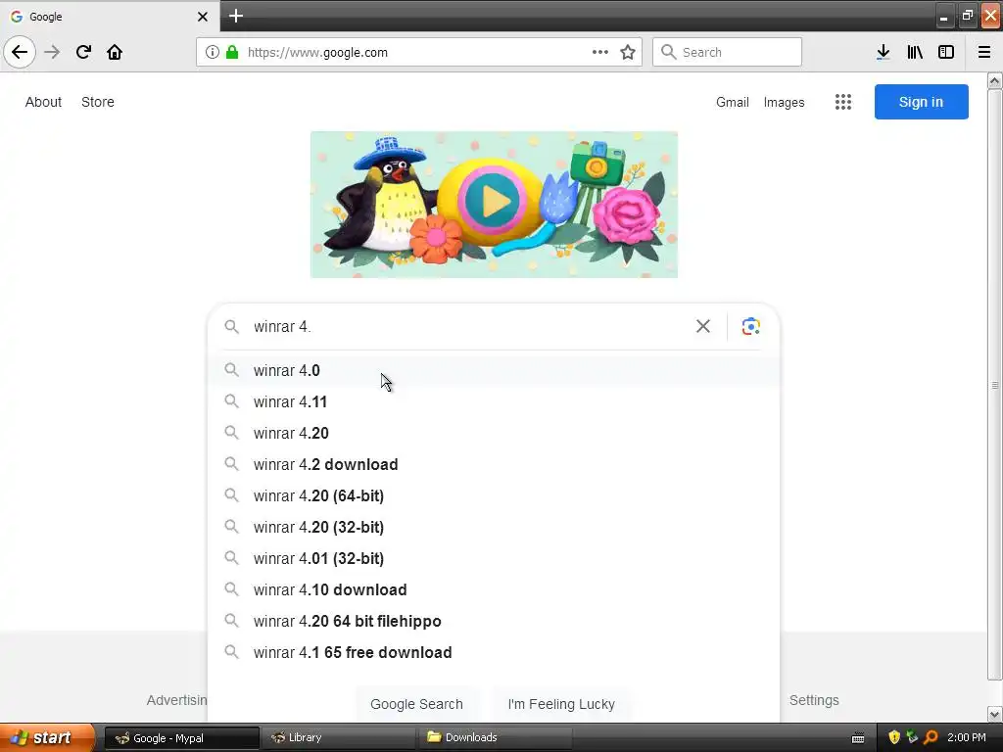Clear the search query with X

point(703,326)
